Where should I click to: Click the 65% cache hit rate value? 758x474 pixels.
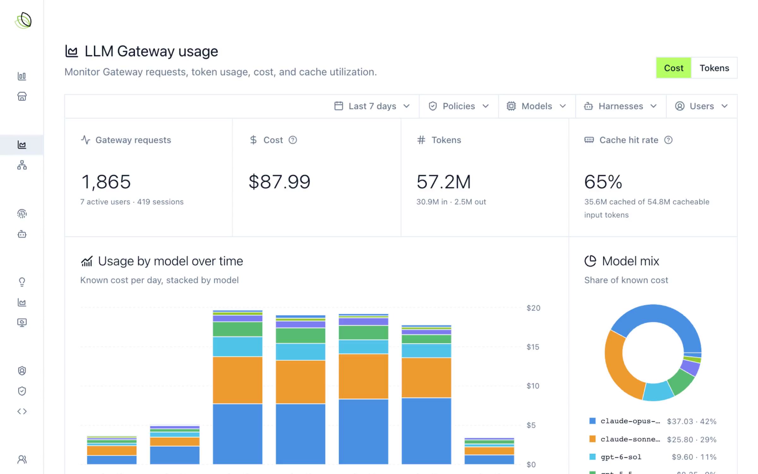click(603, 182)
